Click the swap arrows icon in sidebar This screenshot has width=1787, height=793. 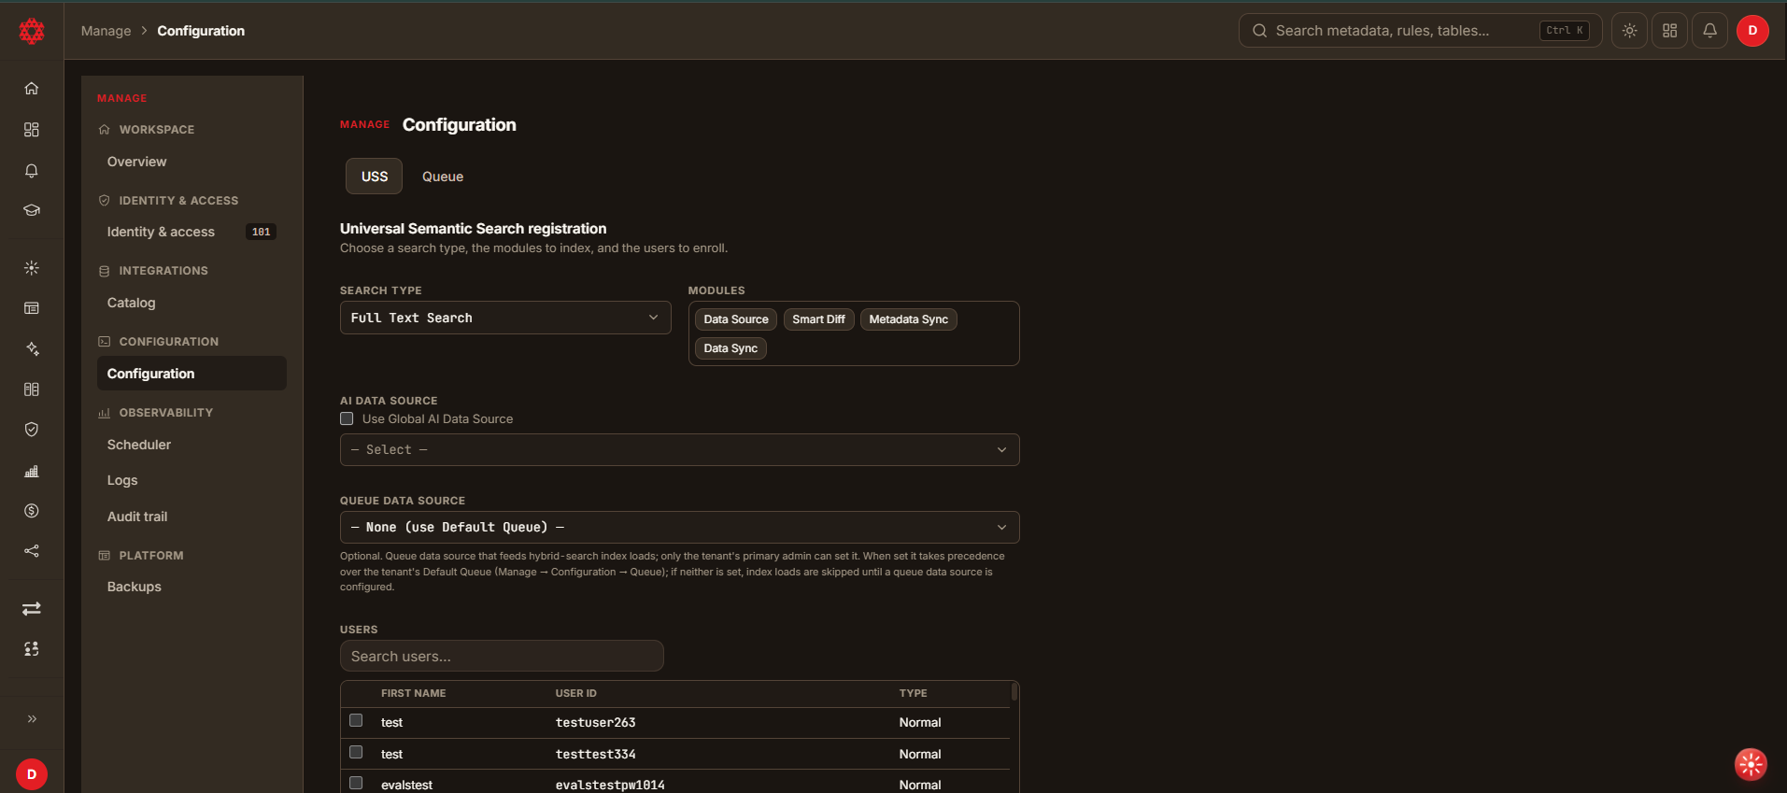pos(32,608)
